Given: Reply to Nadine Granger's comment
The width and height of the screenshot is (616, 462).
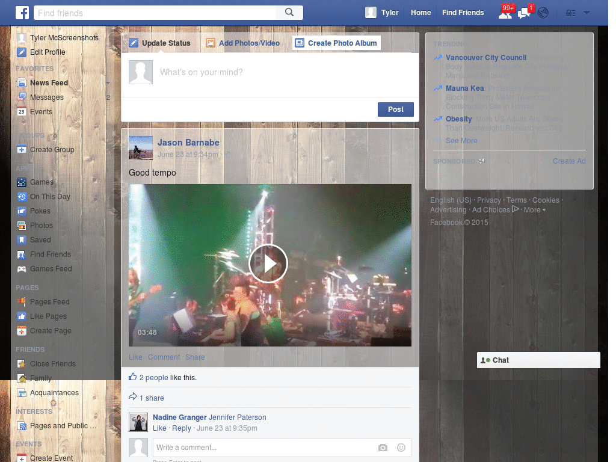Looking at the screenshot, I should click(x=182, y=428).
